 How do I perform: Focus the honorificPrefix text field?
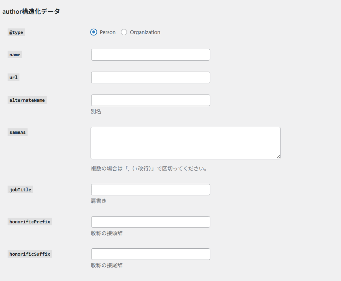point(151,222)
